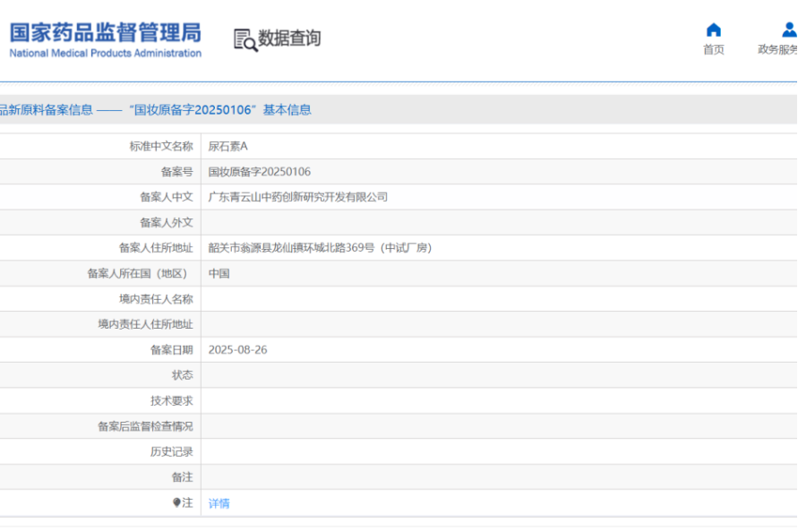Select company name 广东青云山中药创新研究开发有限公司
This screenshot has height=531, width=798.
[x=298, y=197]
